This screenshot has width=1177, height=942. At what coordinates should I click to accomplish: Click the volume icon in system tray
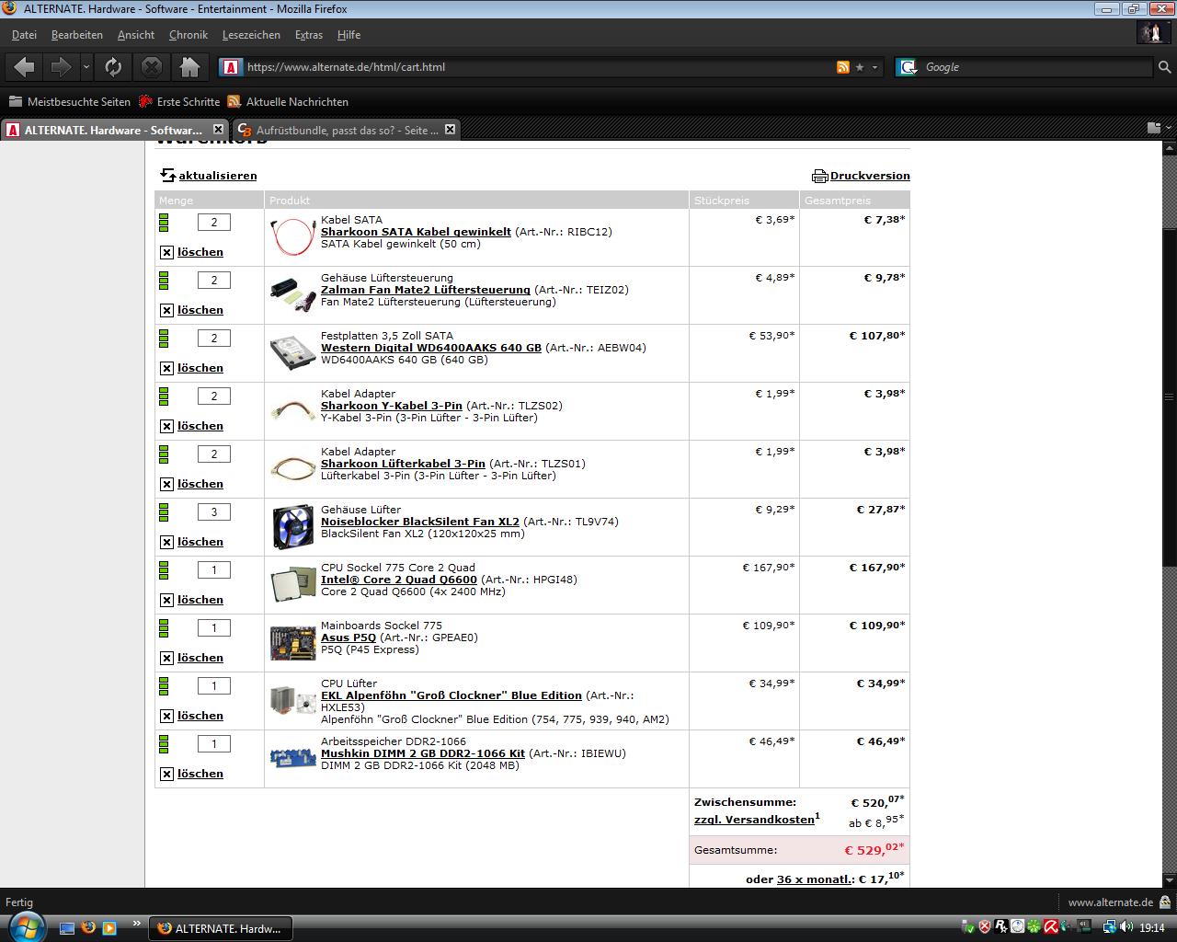[x=1126, y=927]
